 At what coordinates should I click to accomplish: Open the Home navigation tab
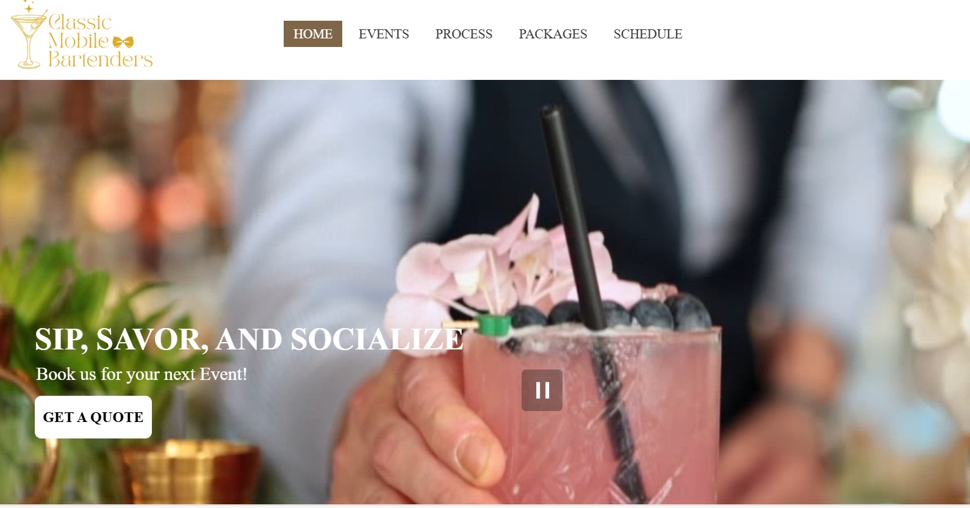(313, 34)
